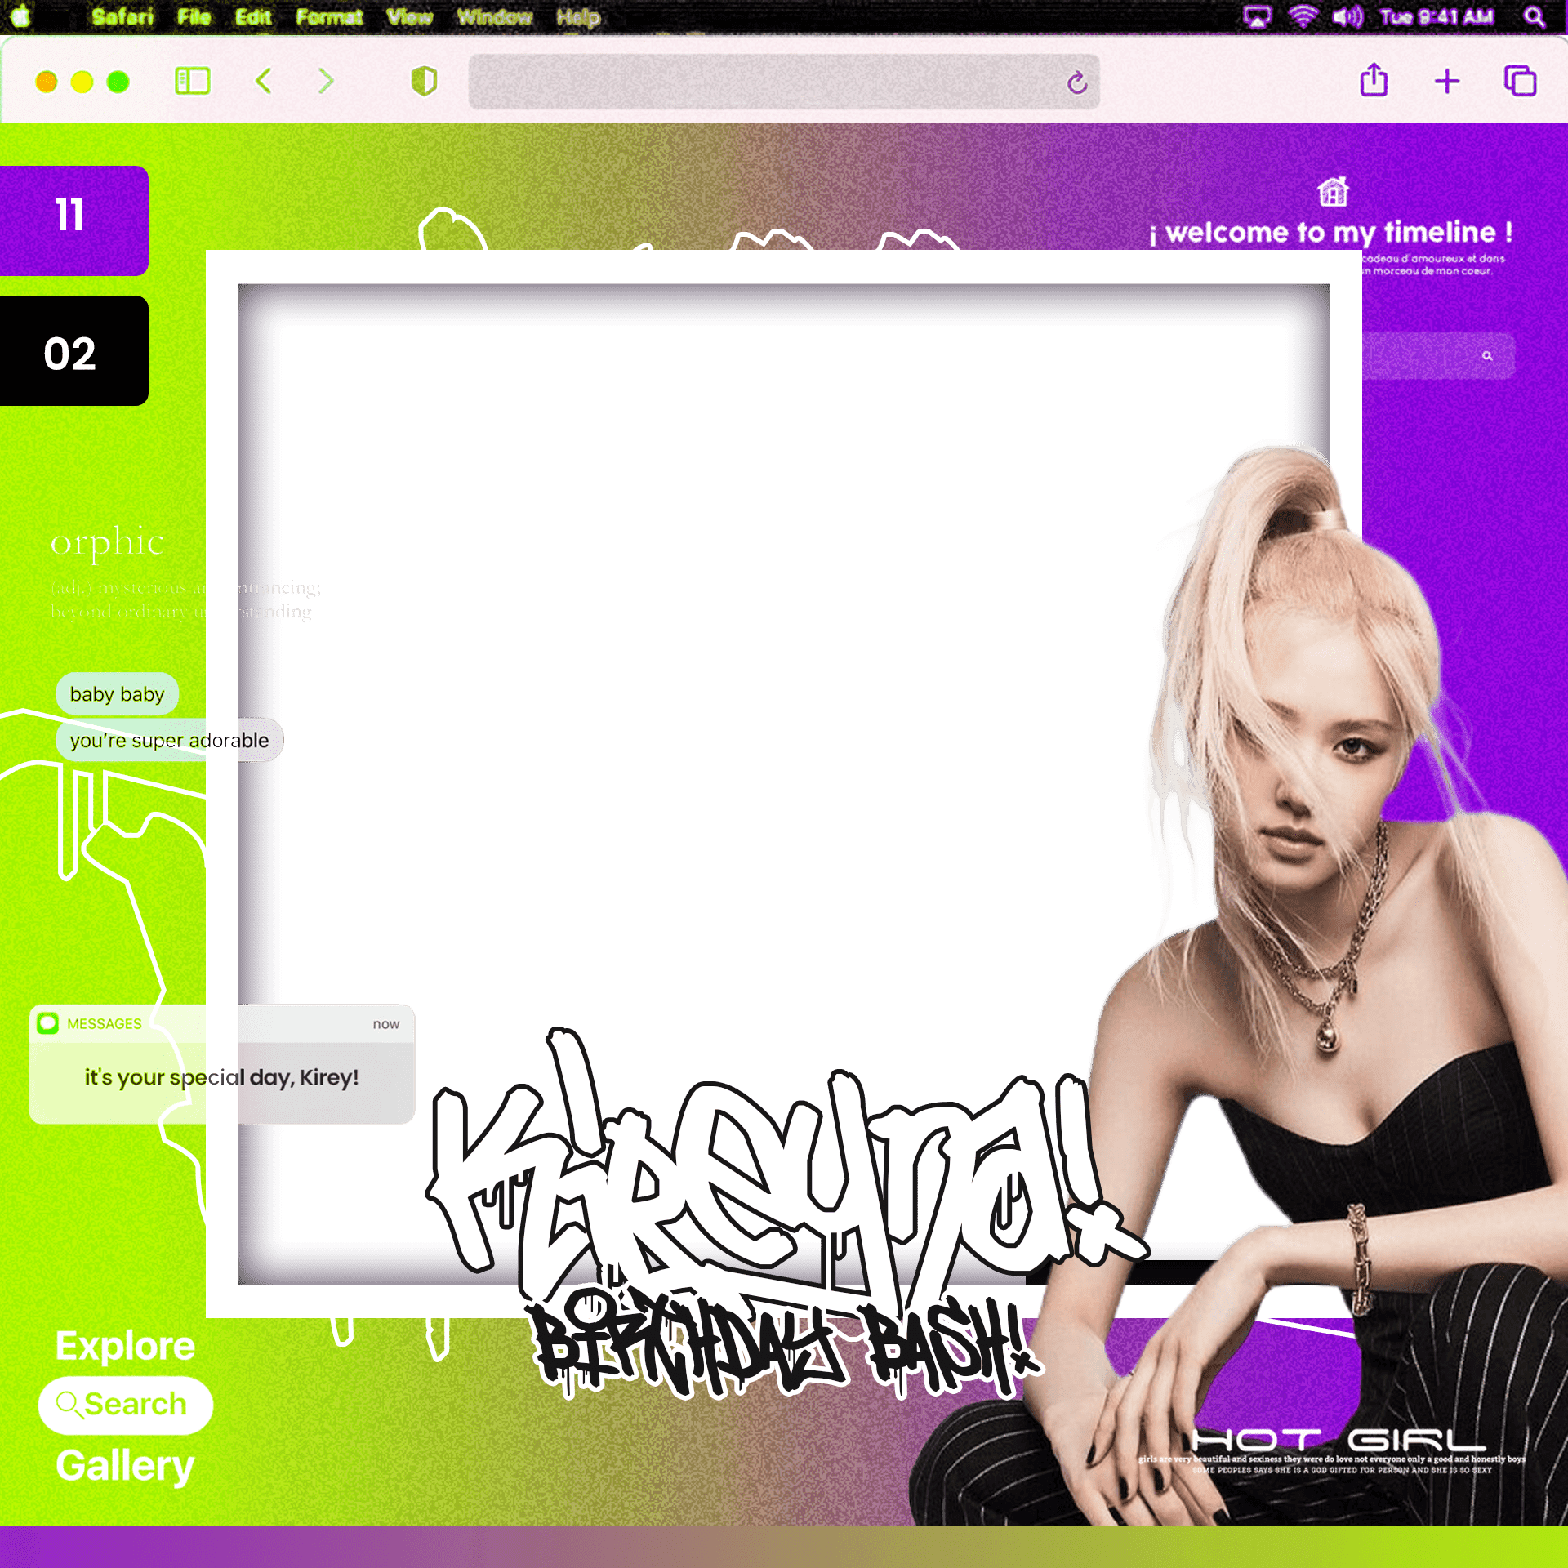This screenshot has height=1568, width=1568.
Task: Open the Gallery link
Action: [x=125, y=1466]
